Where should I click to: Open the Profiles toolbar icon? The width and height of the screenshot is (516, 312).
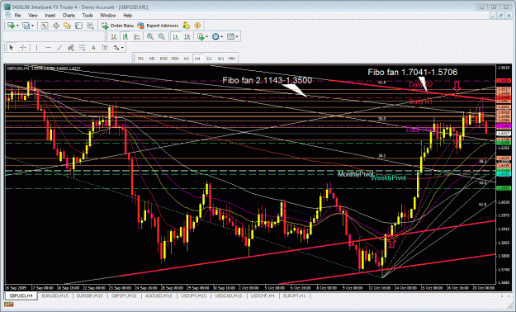coord(26,26)
